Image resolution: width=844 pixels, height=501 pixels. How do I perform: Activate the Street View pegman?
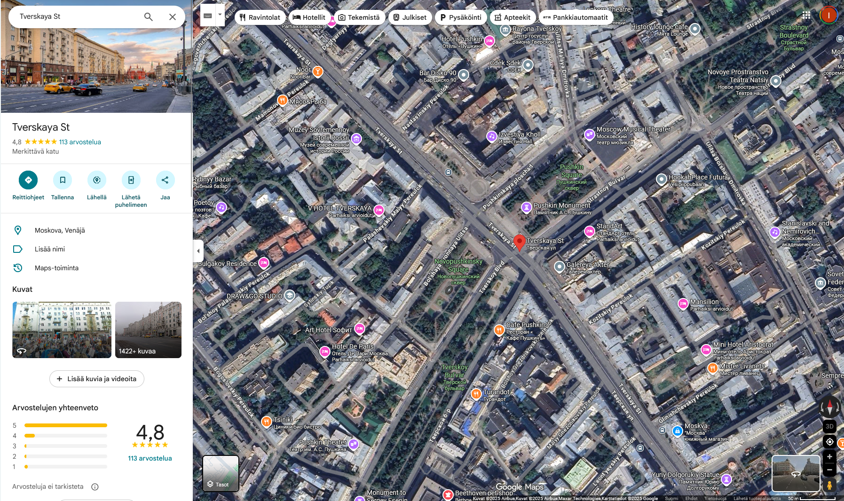(829, 485)
